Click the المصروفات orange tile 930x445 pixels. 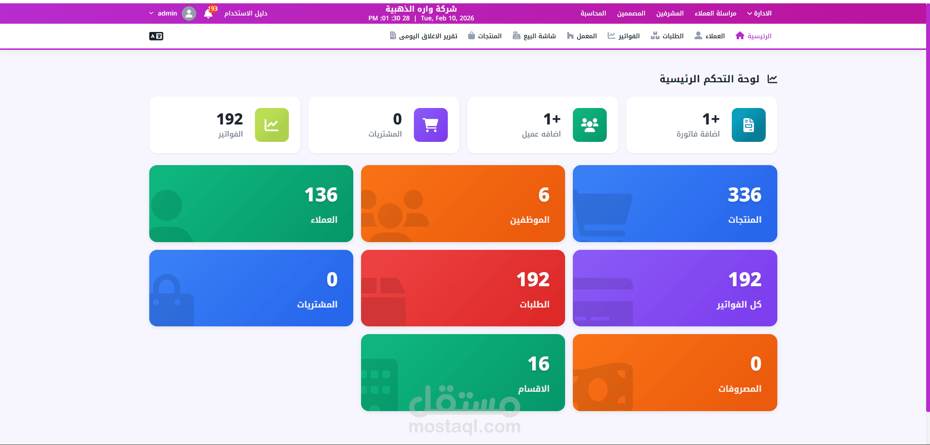[x=674, y=372]
